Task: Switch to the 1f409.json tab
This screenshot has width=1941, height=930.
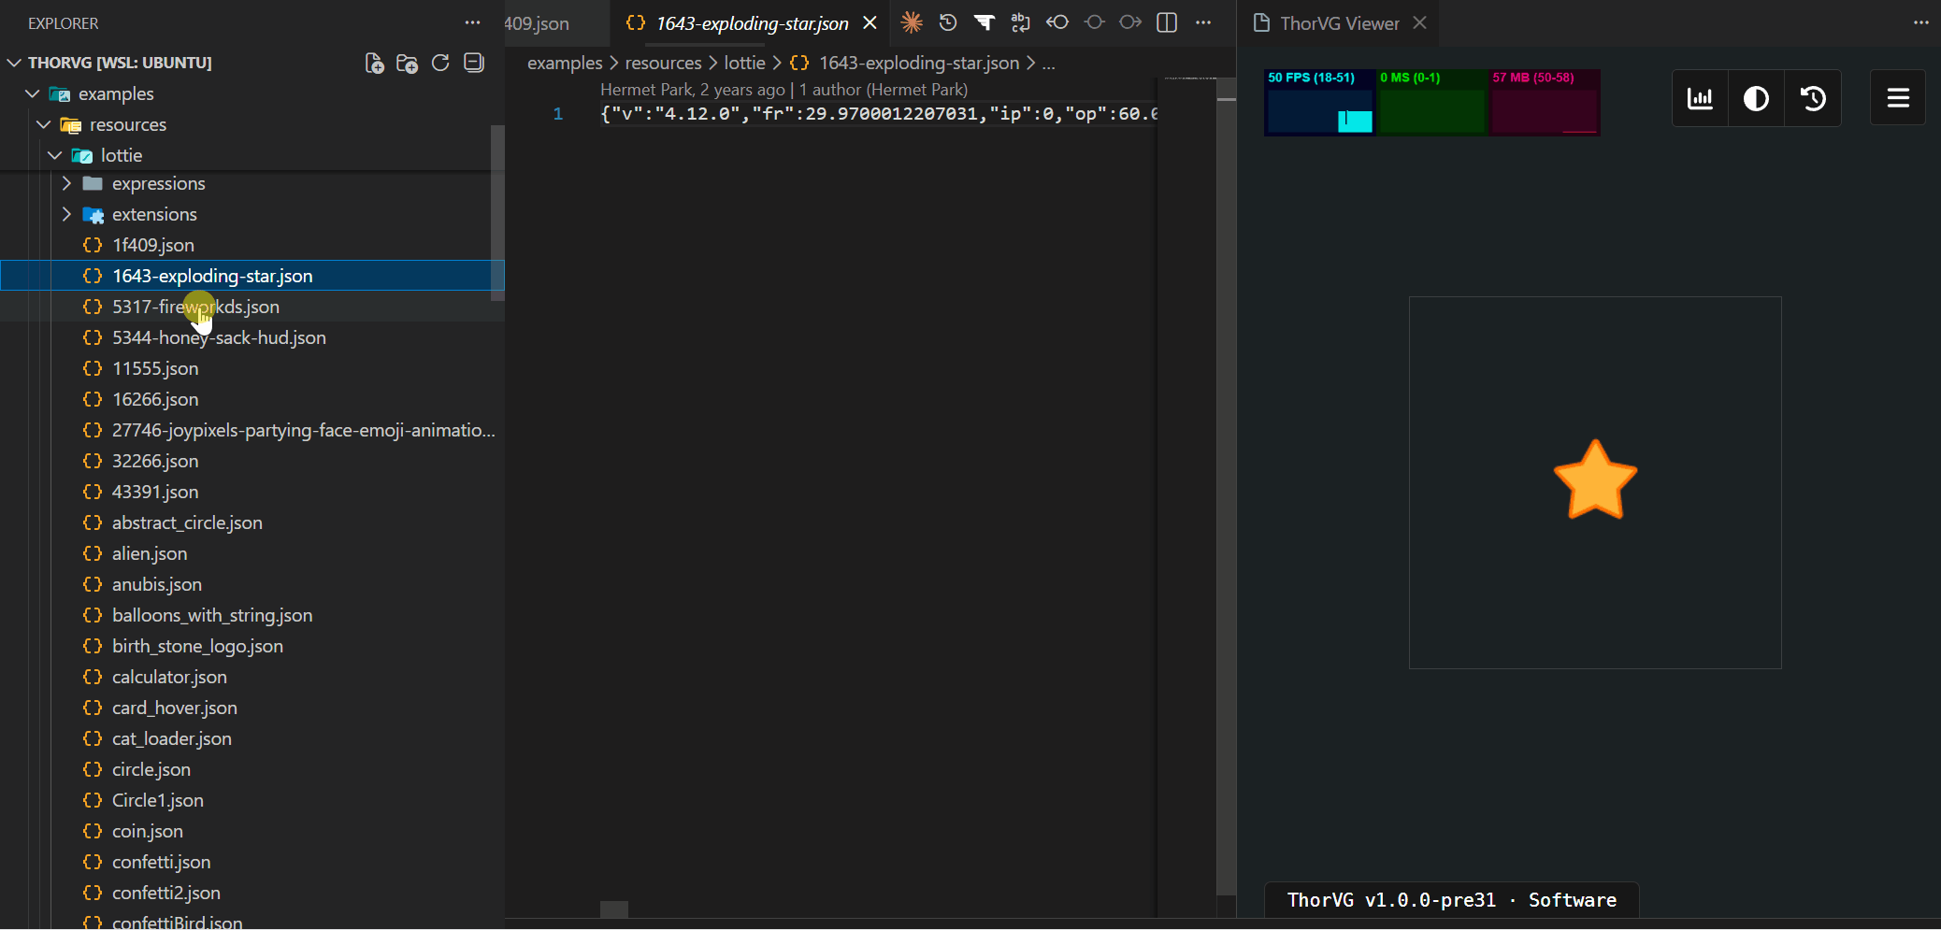Action: (x=536, y=22)
